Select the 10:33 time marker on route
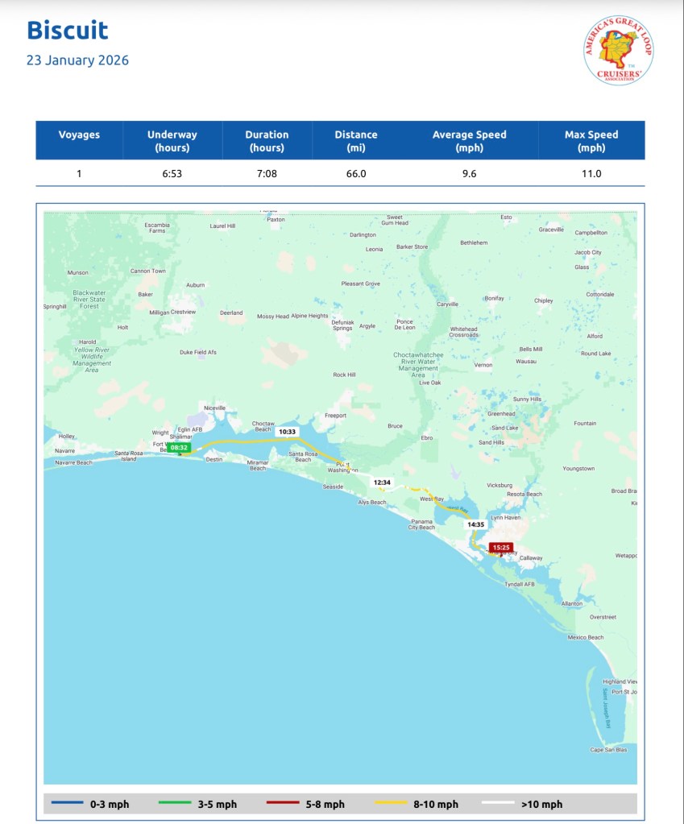This screenshot has width=684, height=824. [287, 432]
